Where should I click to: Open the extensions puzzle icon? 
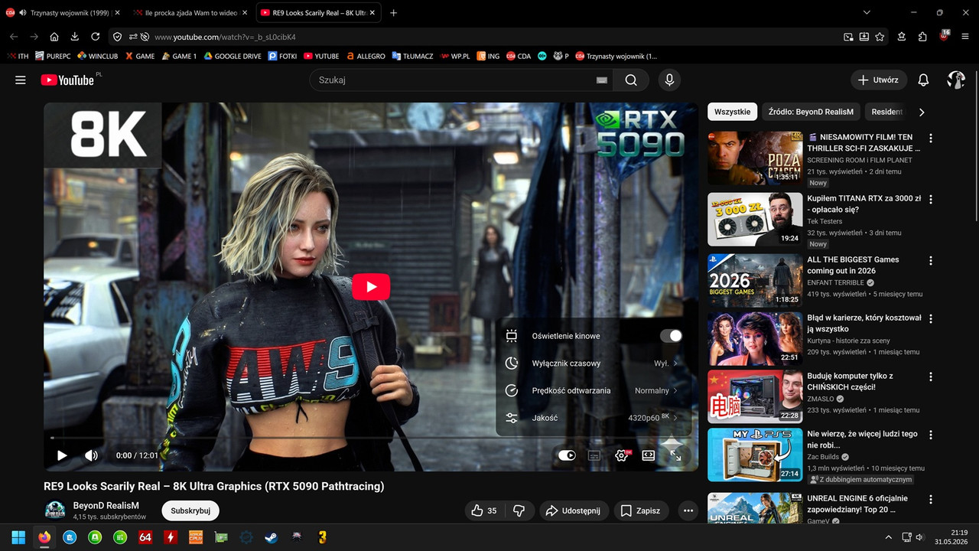click(x=922, y=37)
